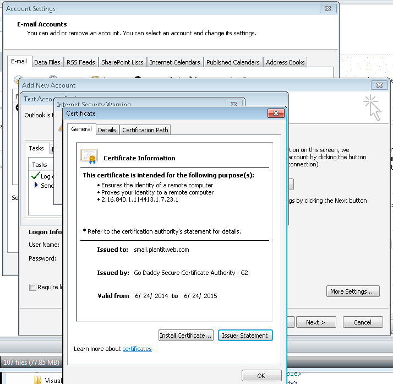Click the certificate ribbon icon

point(89,156)
